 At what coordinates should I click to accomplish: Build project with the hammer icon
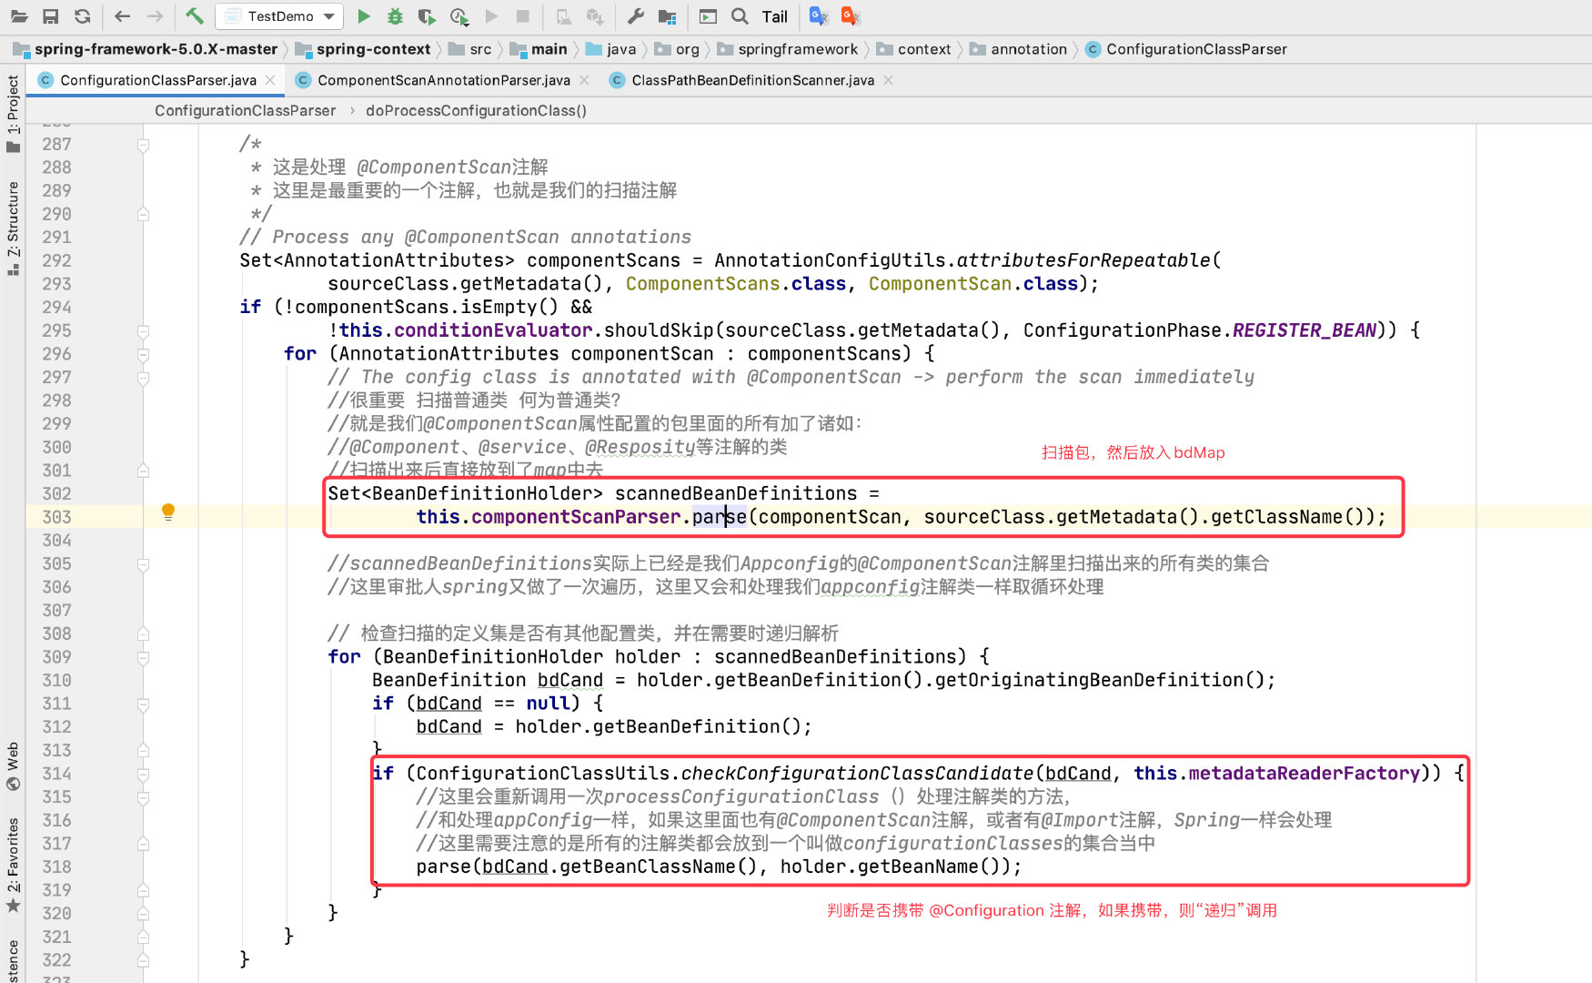[194, 15]
